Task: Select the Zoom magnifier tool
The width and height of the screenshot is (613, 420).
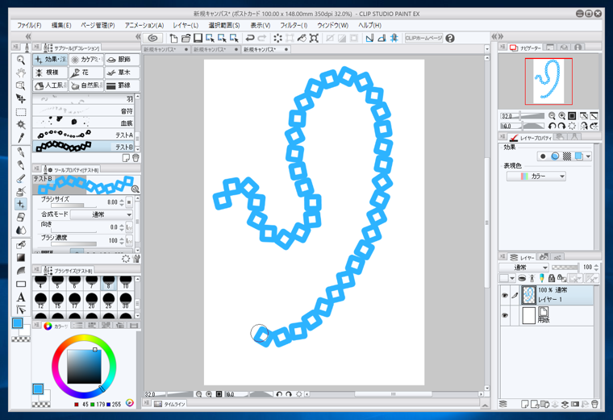Action: [x=21, y=60]
